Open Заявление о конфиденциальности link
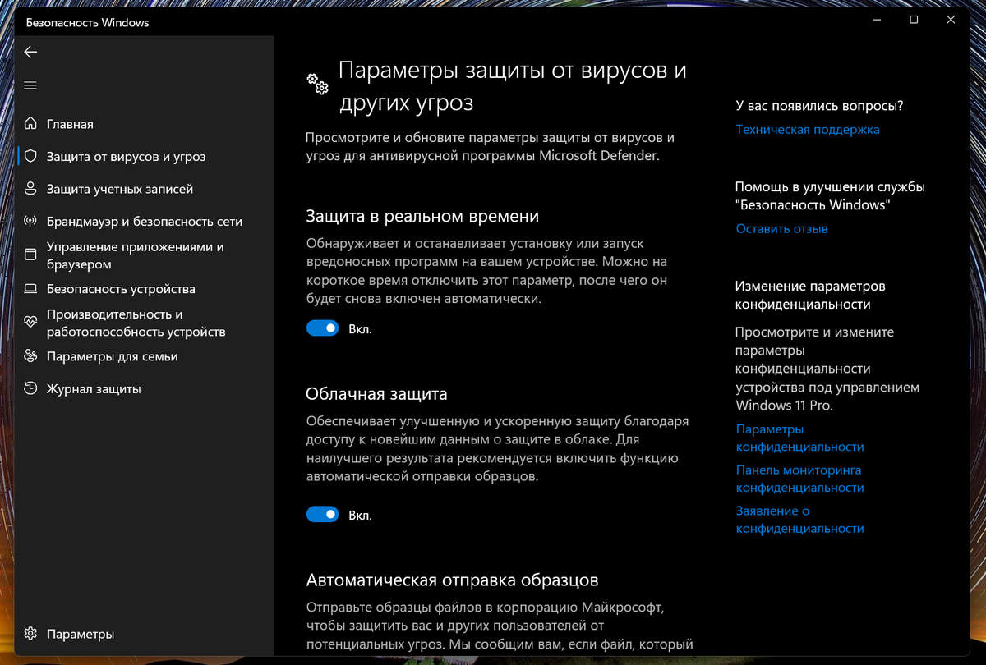Viewport: 986px width, 665px height. pyautogui.click(x=800, y=520)
